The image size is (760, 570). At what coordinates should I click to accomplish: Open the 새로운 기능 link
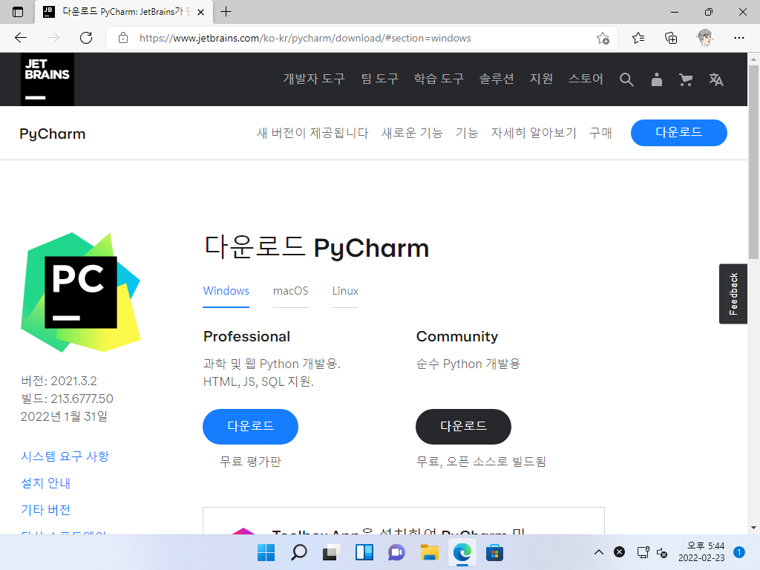click(412, 133)
